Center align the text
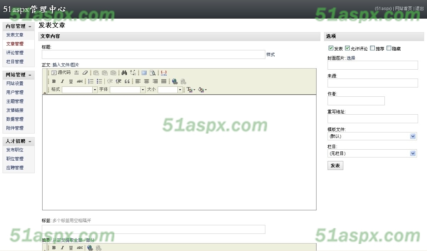The width and height of the screenshot is (427, 251). click(x=147, y=81)
